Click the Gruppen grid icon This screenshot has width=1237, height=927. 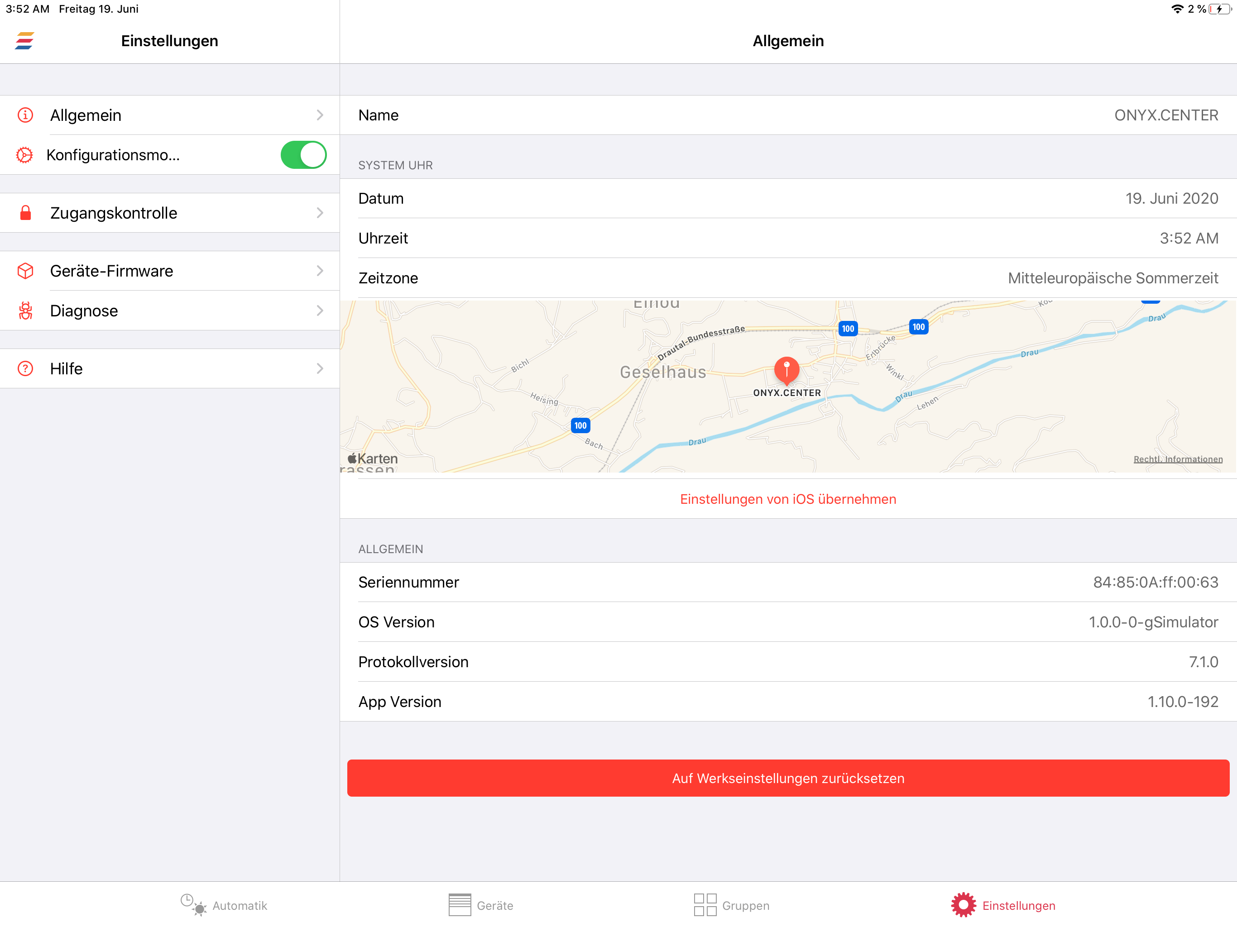705,905
